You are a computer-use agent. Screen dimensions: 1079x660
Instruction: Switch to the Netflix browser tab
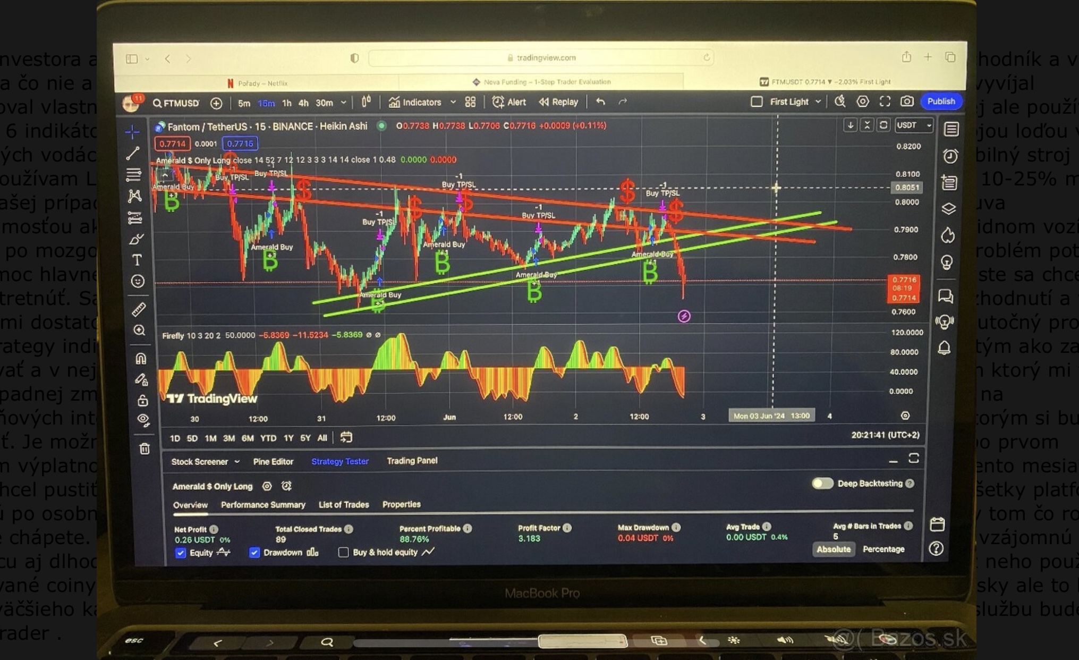[258, 83]
